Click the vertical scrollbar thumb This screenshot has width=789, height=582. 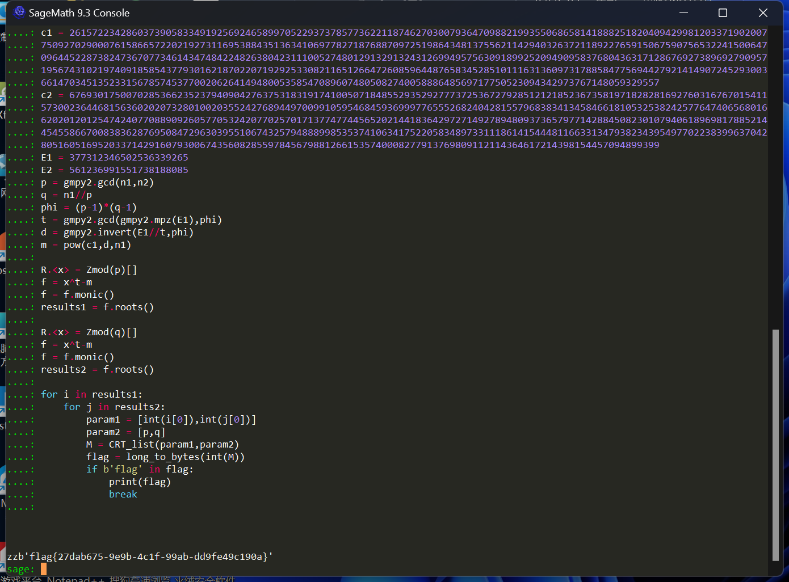click(775, 445)
